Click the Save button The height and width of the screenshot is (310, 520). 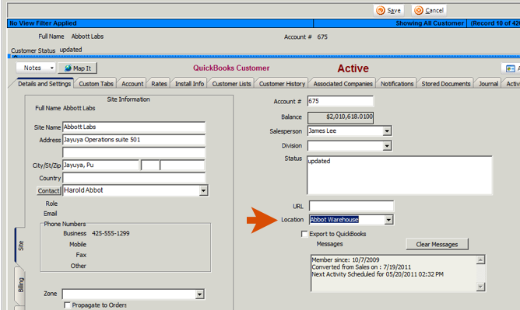pyautogui.click(x=388, y=10)
